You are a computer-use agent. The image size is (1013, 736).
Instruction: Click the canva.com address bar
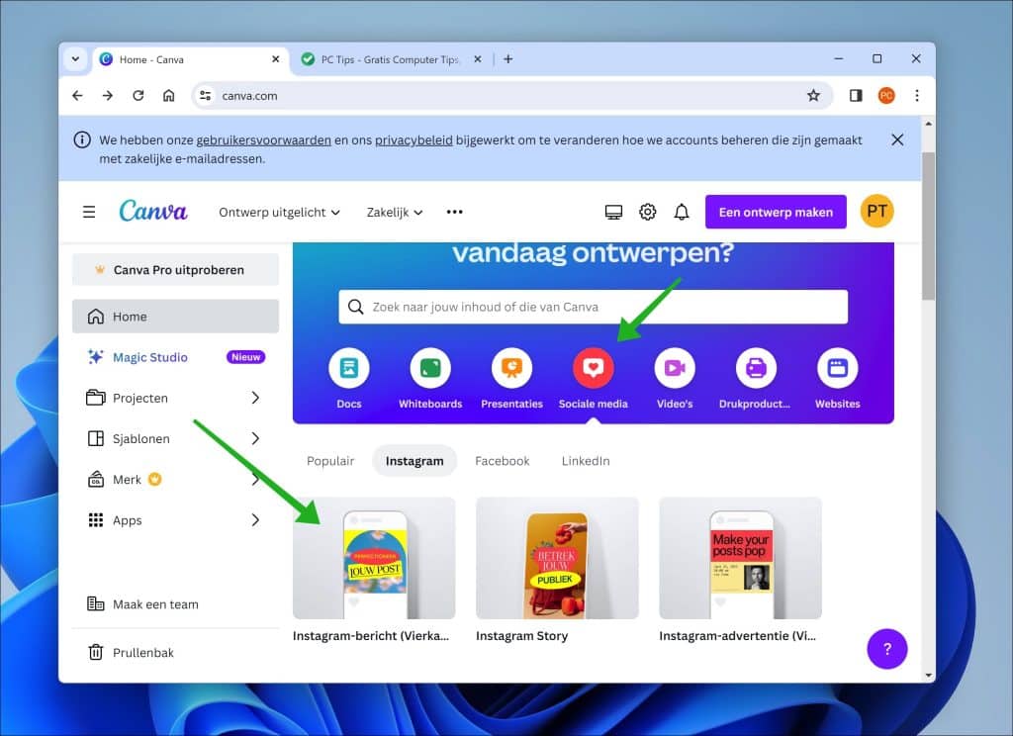[x=510, y=96]
